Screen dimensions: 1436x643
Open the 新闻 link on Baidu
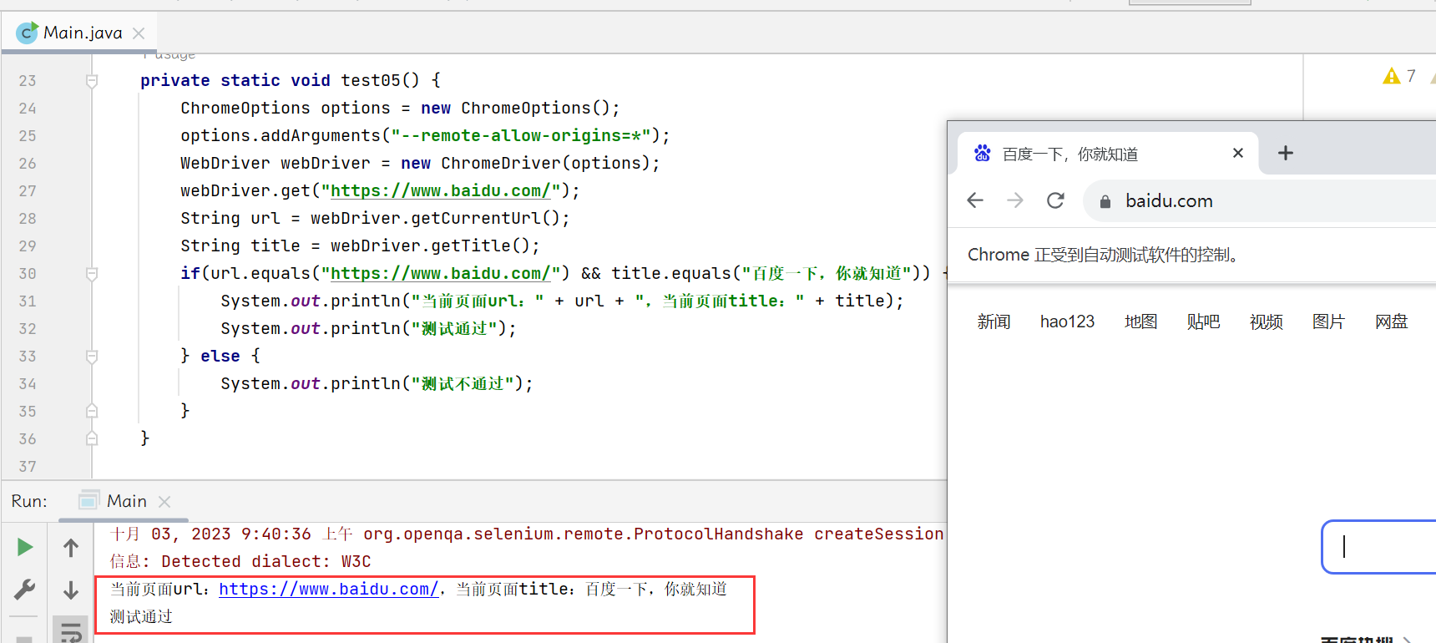click(994, 321)
